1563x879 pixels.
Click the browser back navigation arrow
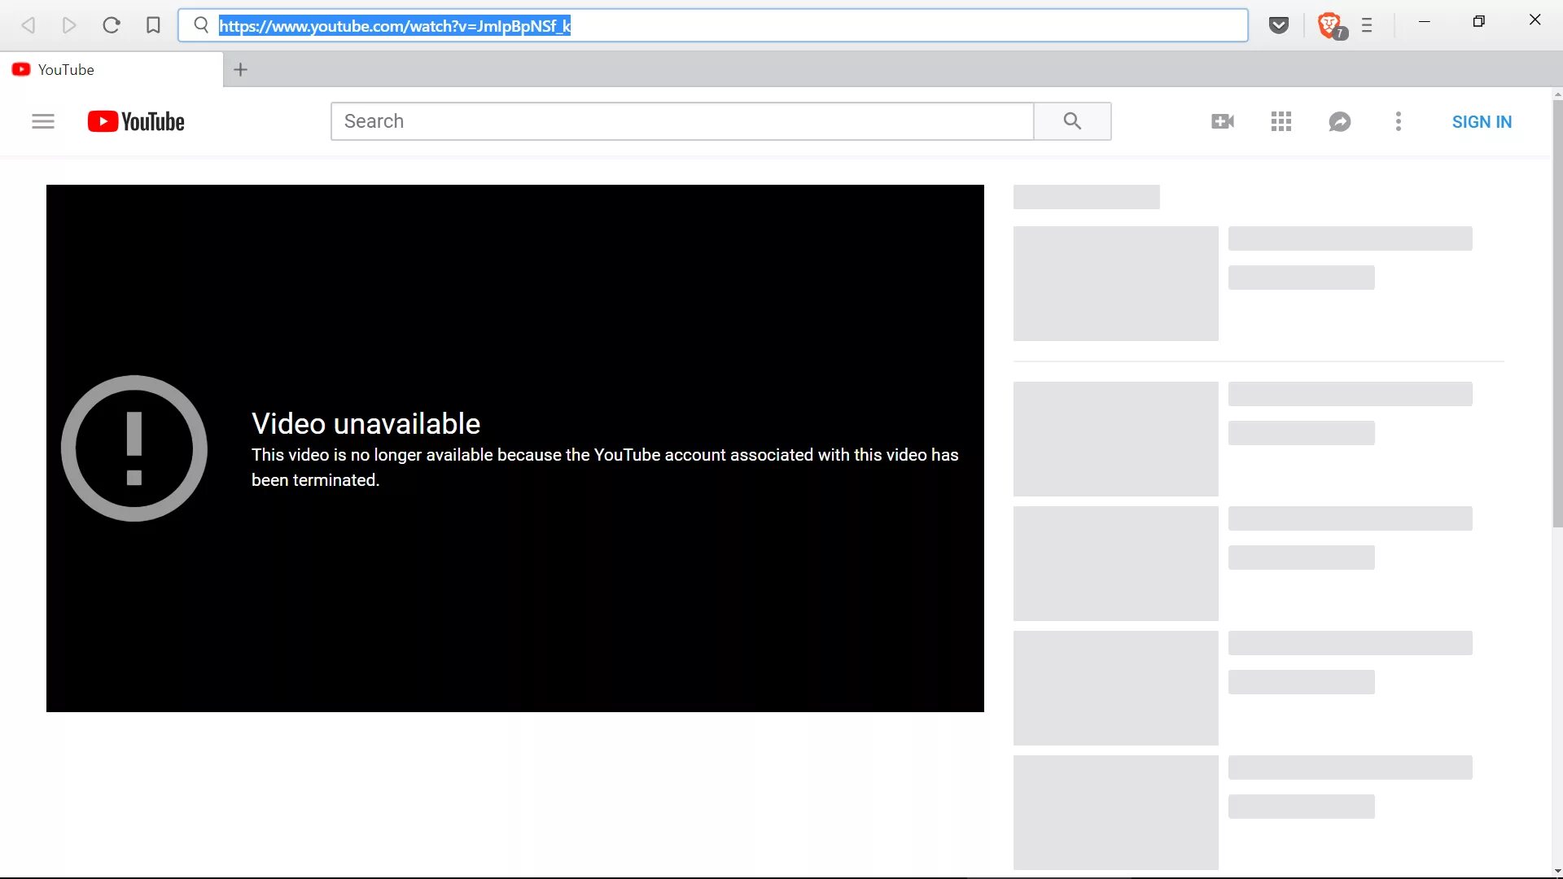29,24
